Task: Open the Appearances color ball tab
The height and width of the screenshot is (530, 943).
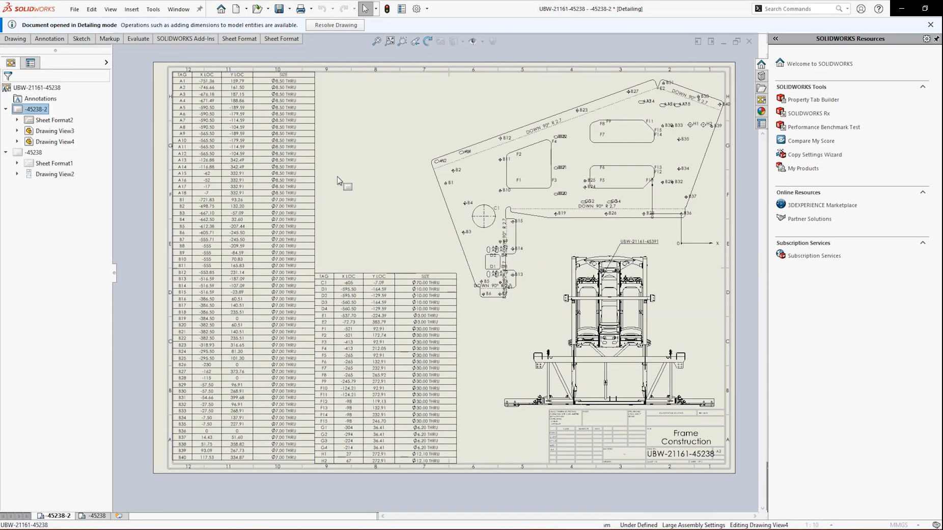Action: coord(761,111)
